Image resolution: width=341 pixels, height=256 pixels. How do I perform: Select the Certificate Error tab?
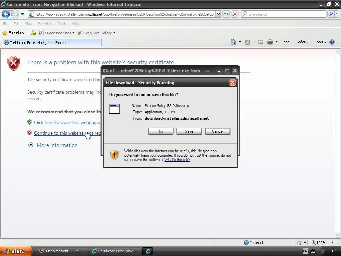(52, 43)
